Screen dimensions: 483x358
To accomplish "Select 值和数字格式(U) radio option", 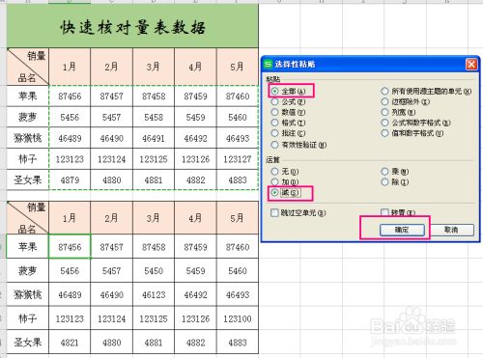I will [x=384, y=133].
